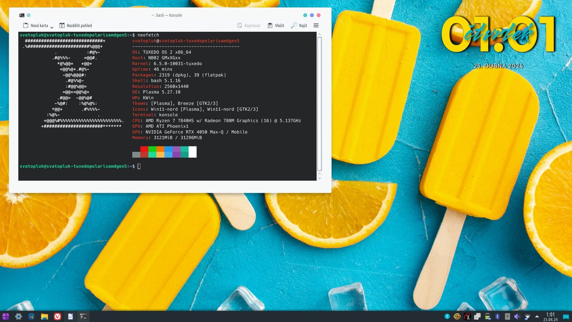Click the bright red color block in neofetch palette

pyautogui.click(x=144, y=149)
